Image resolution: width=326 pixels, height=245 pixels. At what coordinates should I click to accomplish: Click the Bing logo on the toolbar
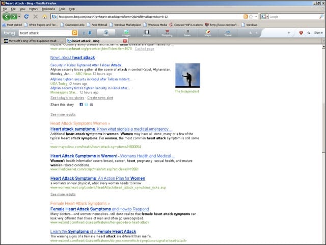pos(9,33)
